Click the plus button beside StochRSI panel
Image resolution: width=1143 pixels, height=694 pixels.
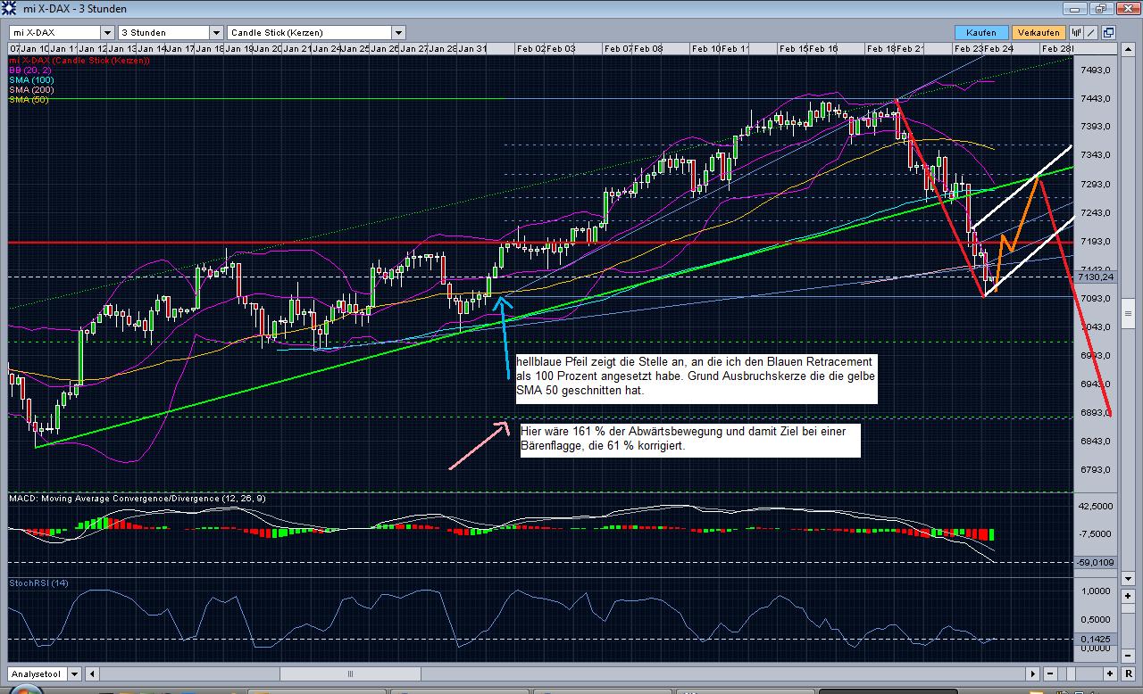pos(1129,596)
